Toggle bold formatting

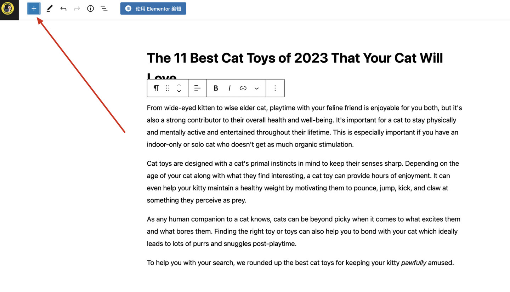(216, 88)
